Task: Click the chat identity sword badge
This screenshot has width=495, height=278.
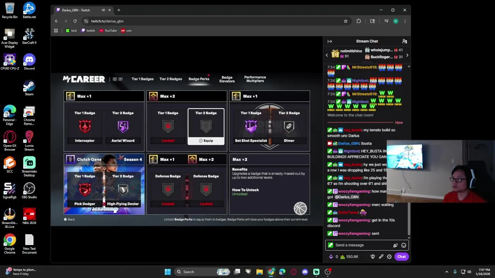Action: point(330,245)
